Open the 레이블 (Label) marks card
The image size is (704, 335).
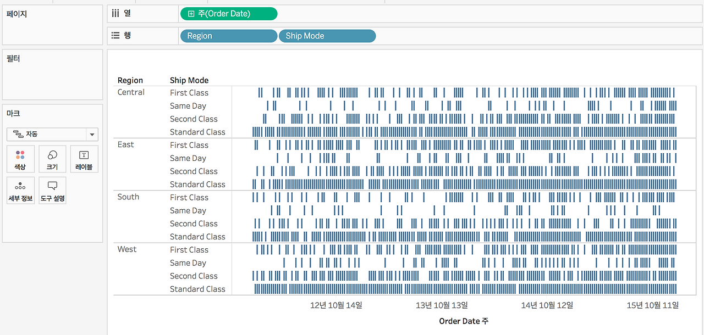(84, 159)
